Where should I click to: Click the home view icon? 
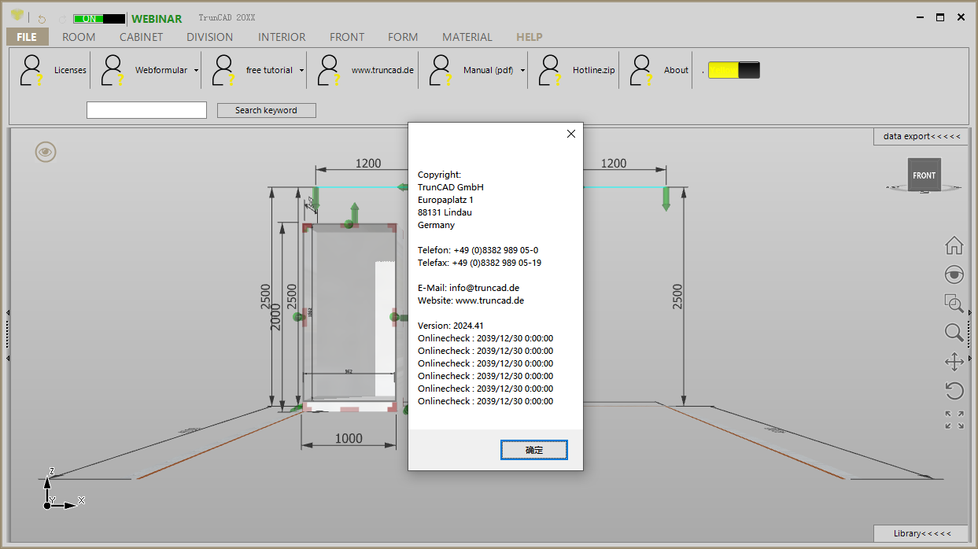954,245
